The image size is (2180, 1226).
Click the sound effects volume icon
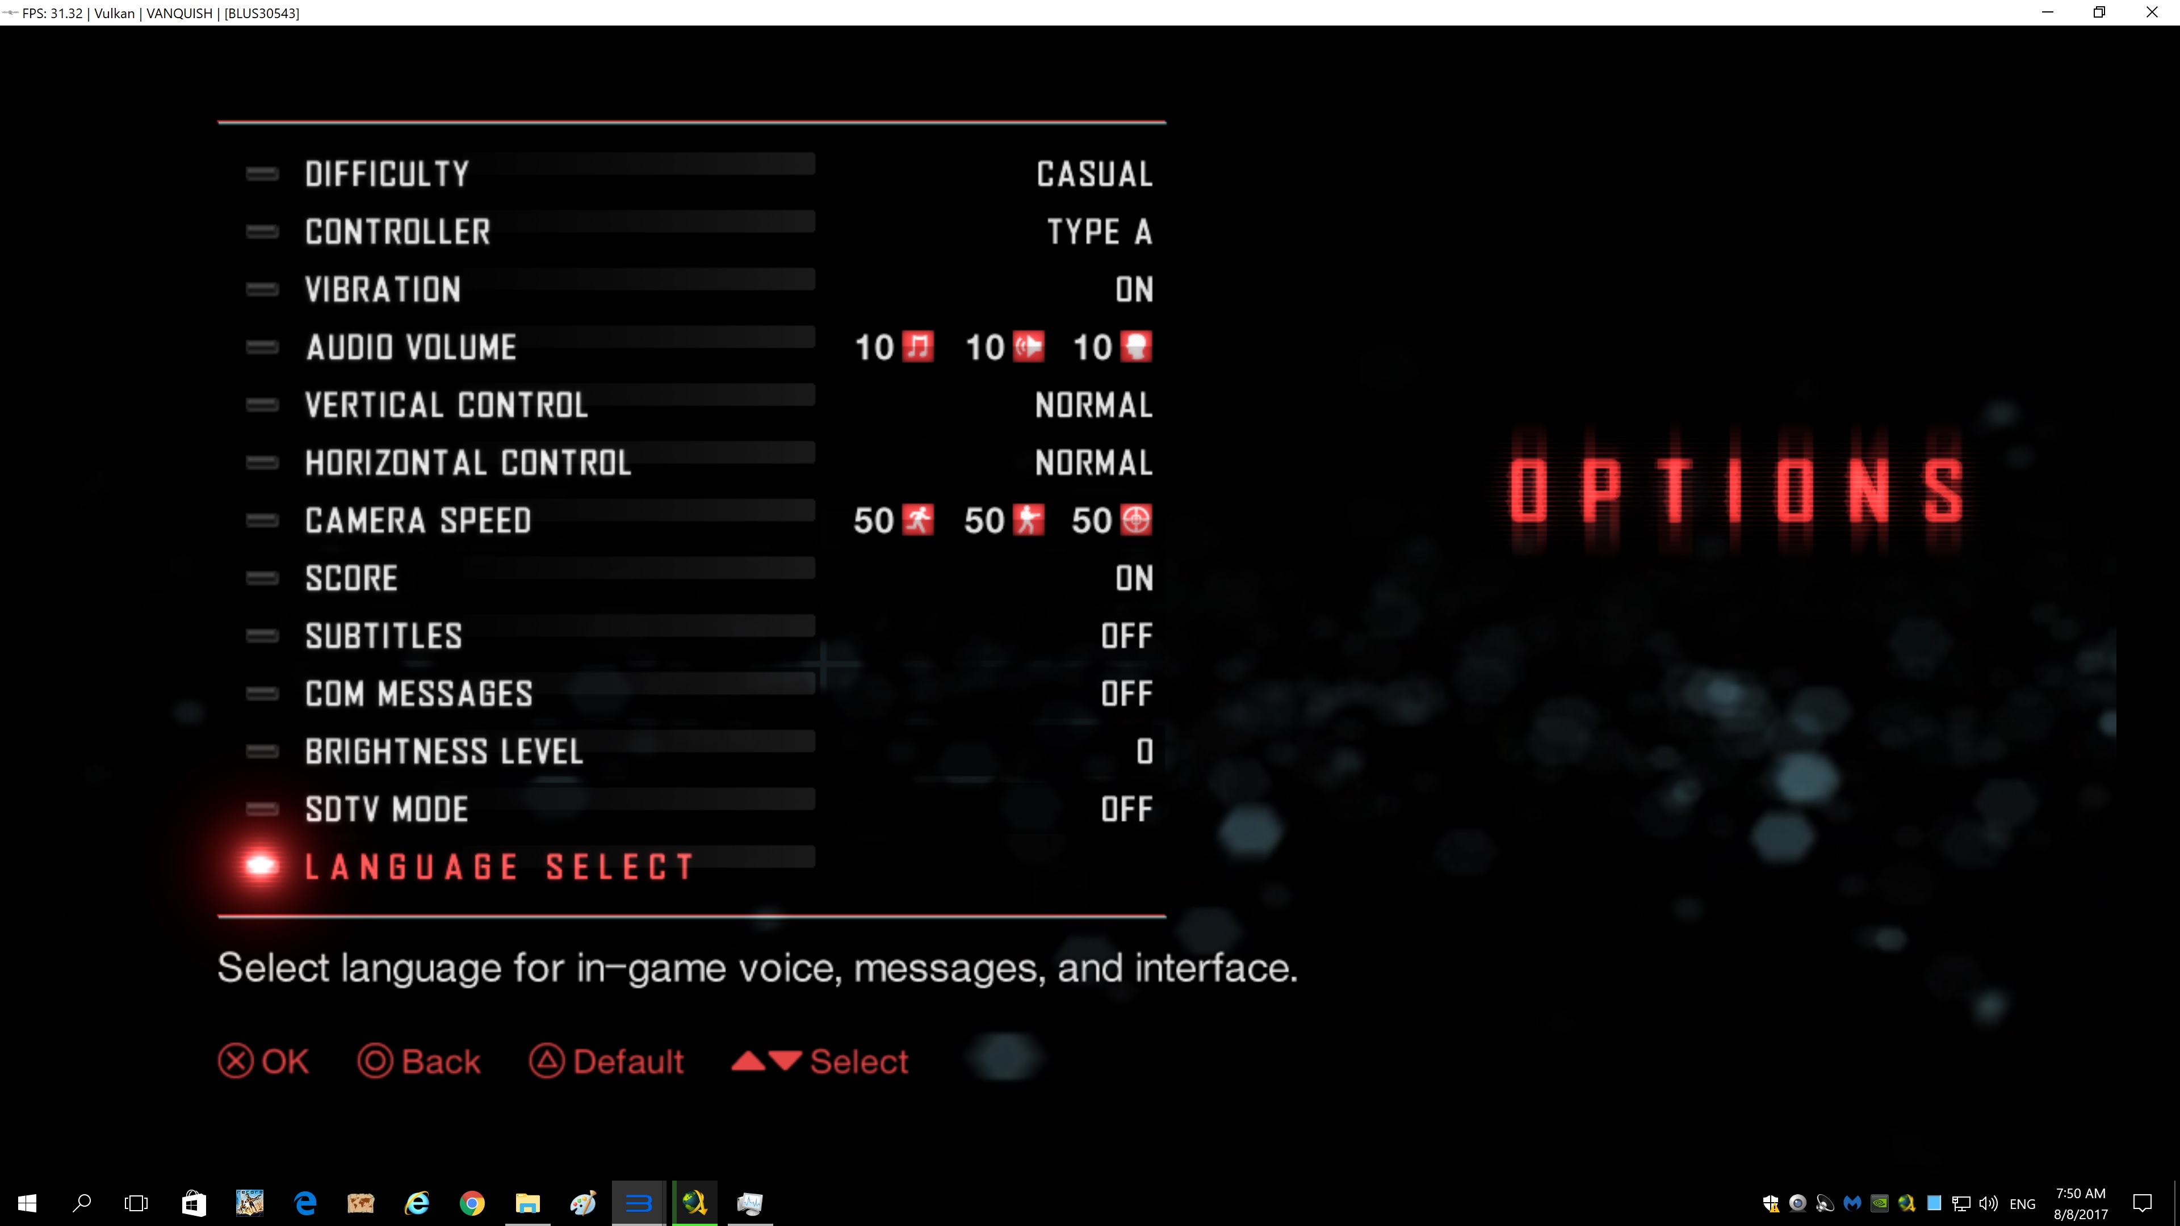(x=1028, y=347)
